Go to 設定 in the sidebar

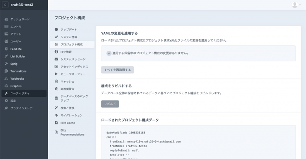(13, 101)
